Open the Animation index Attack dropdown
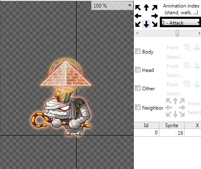This screenshot has height=169, width=201. click(x=180, y=23)
